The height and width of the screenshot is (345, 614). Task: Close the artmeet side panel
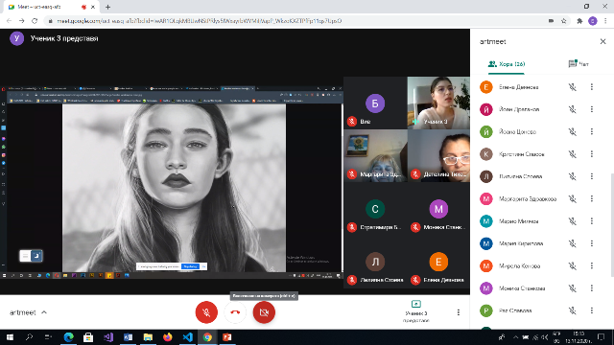[x=602, y=41]
